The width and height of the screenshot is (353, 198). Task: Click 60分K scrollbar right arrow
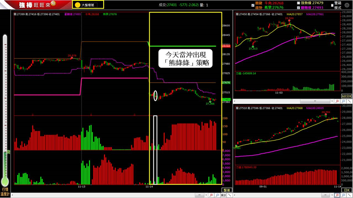pos(332,101)
